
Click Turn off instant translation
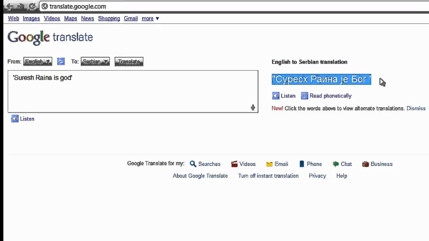(268, 176)
